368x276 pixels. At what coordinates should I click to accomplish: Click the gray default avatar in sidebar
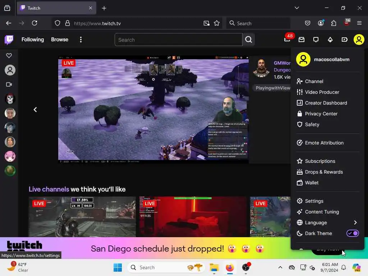pyautogui.click(x=10, y=70)
